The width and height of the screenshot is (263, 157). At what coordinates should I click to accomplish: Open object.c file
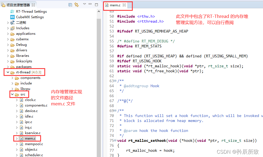point(31,150)
